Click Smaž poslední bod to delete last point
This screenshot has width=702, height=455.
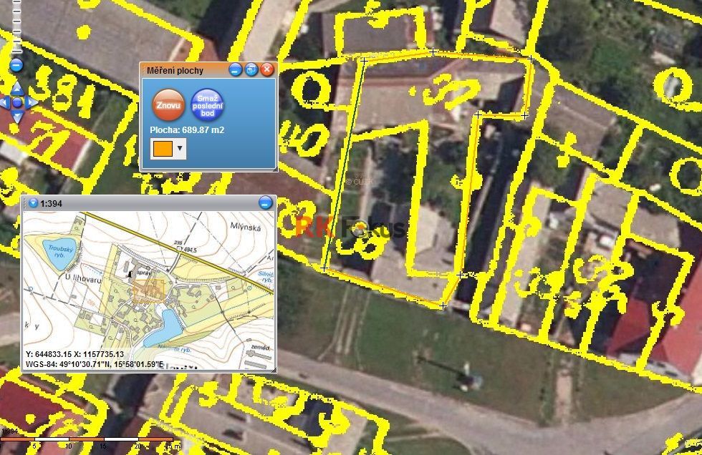(x=207, y=105)
